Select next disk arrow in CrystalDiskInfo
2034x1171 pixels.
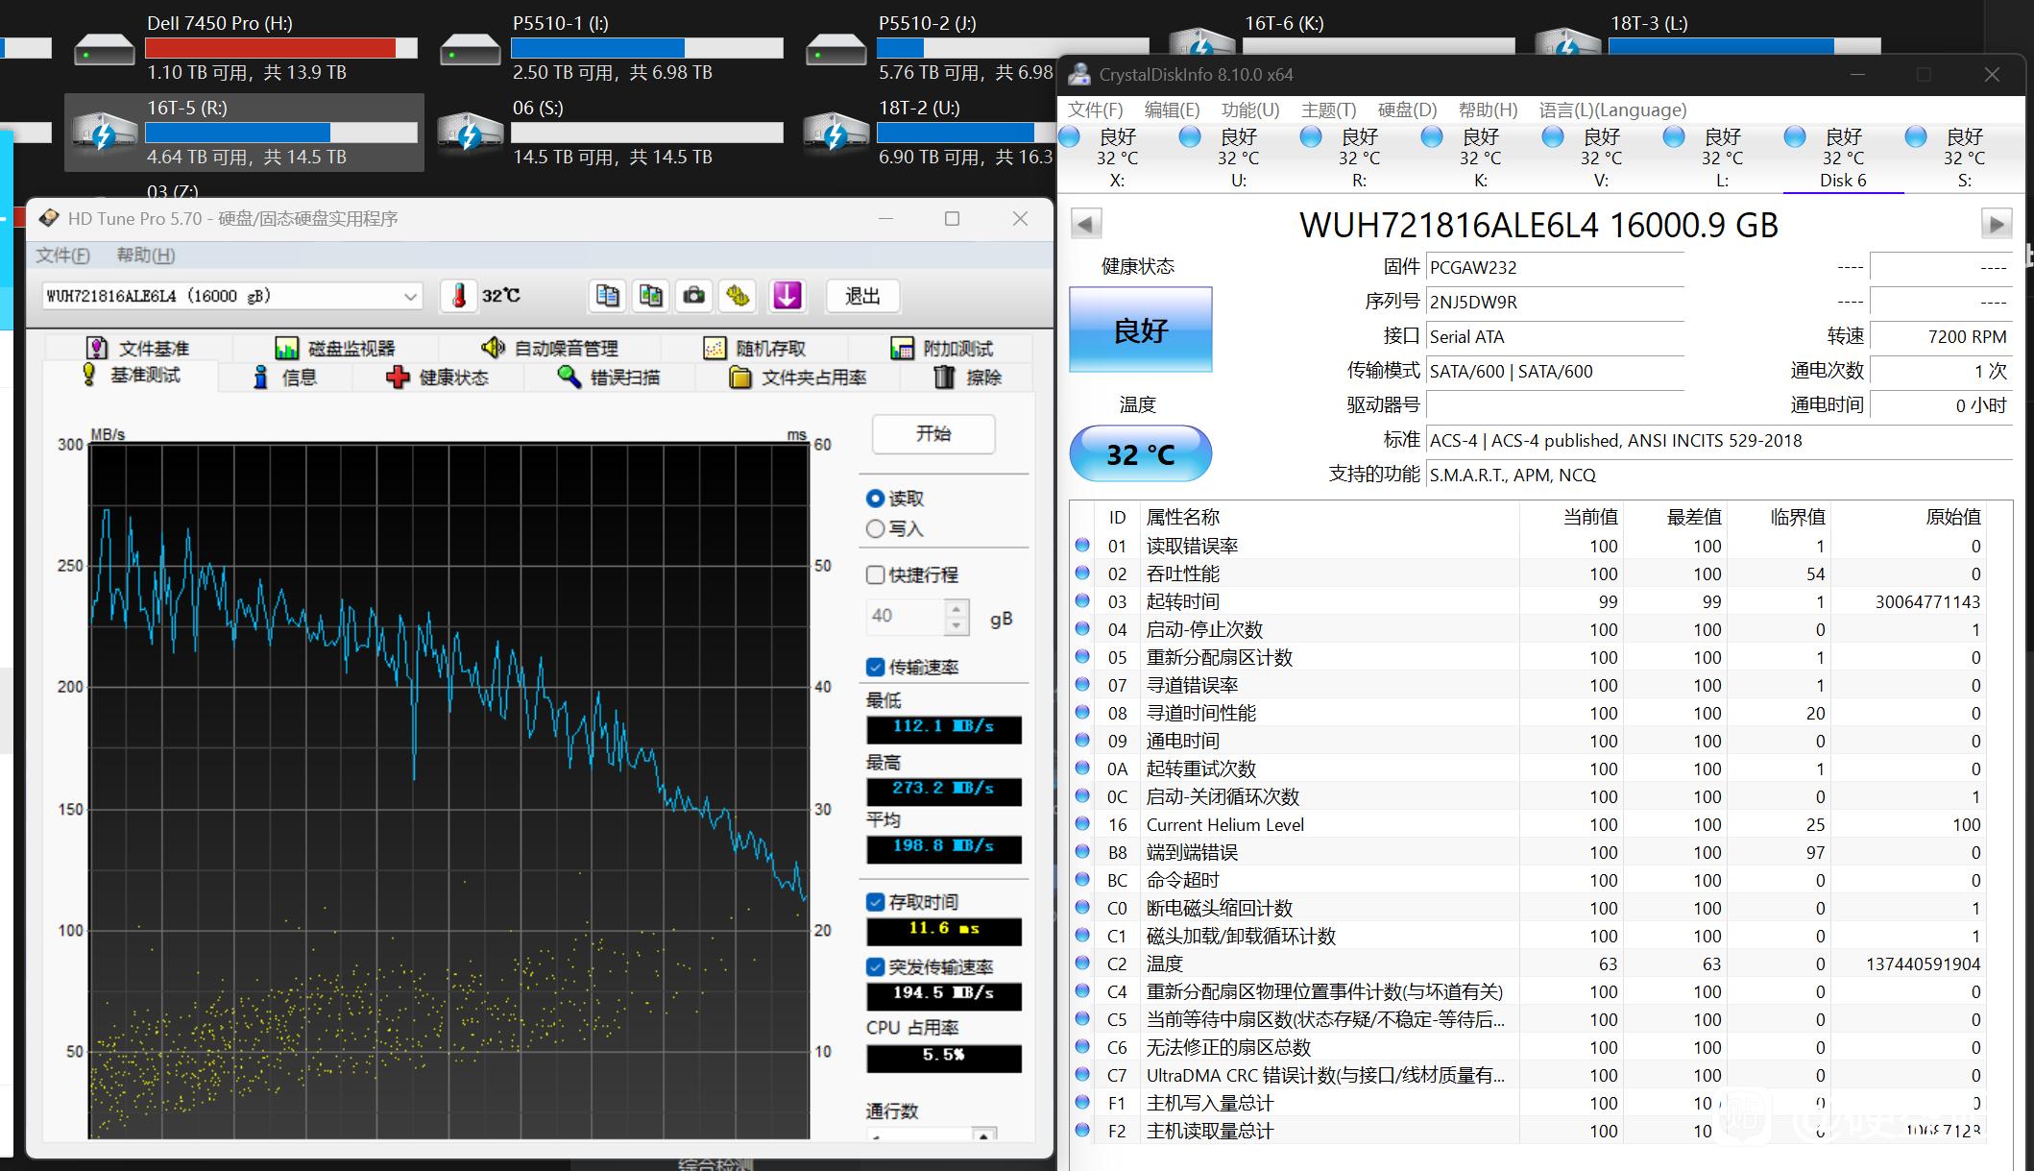click(1996, 225)
